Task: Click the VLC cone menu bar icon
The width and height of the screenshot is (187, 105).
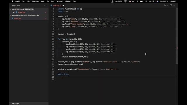Action: pyautogui.click(x=112, y=1)
